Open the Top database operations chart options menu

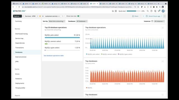(x=162, y=28)
